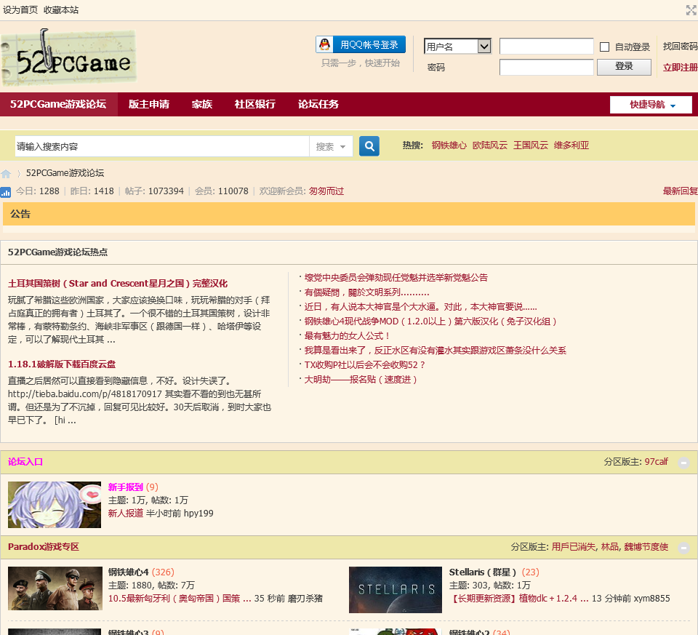
Task: Open the 52PCGame游戏论坛 nav tab
Action: click(58, 104)
